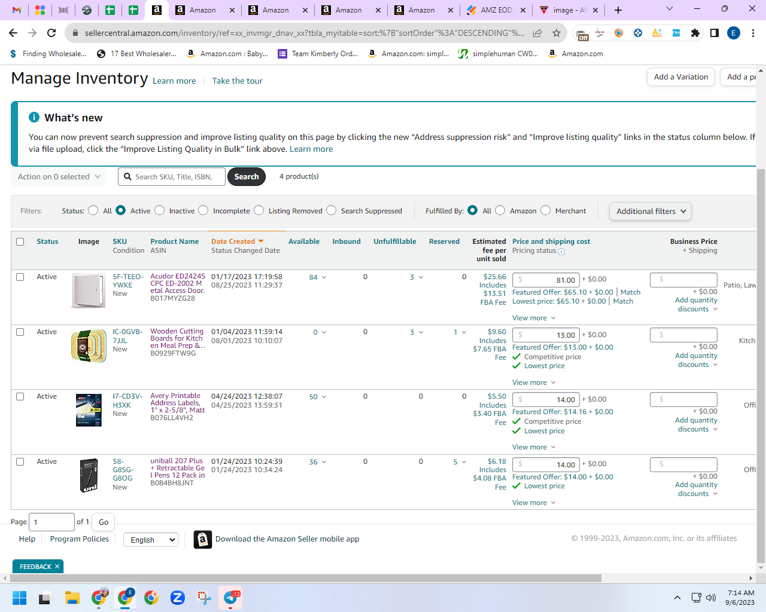Select the 'Inactive' status radio button

click(x=159, y=210)
